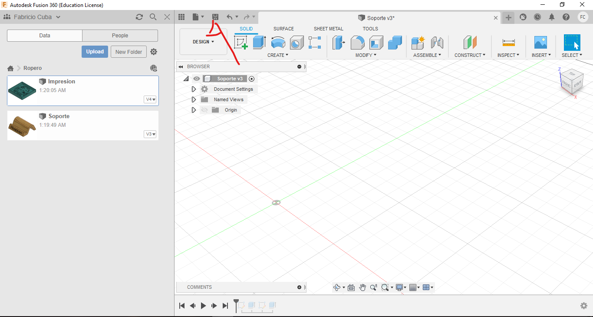This screenshot has height=317, width=593.
Task: Open timeline settings gear
Action: click(x=584, y=306)
